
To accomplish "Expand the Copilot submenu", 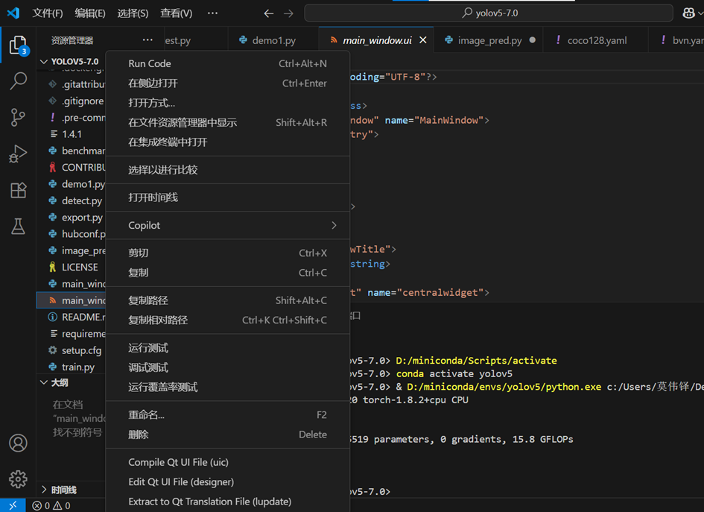I will [x=228, y=226].
